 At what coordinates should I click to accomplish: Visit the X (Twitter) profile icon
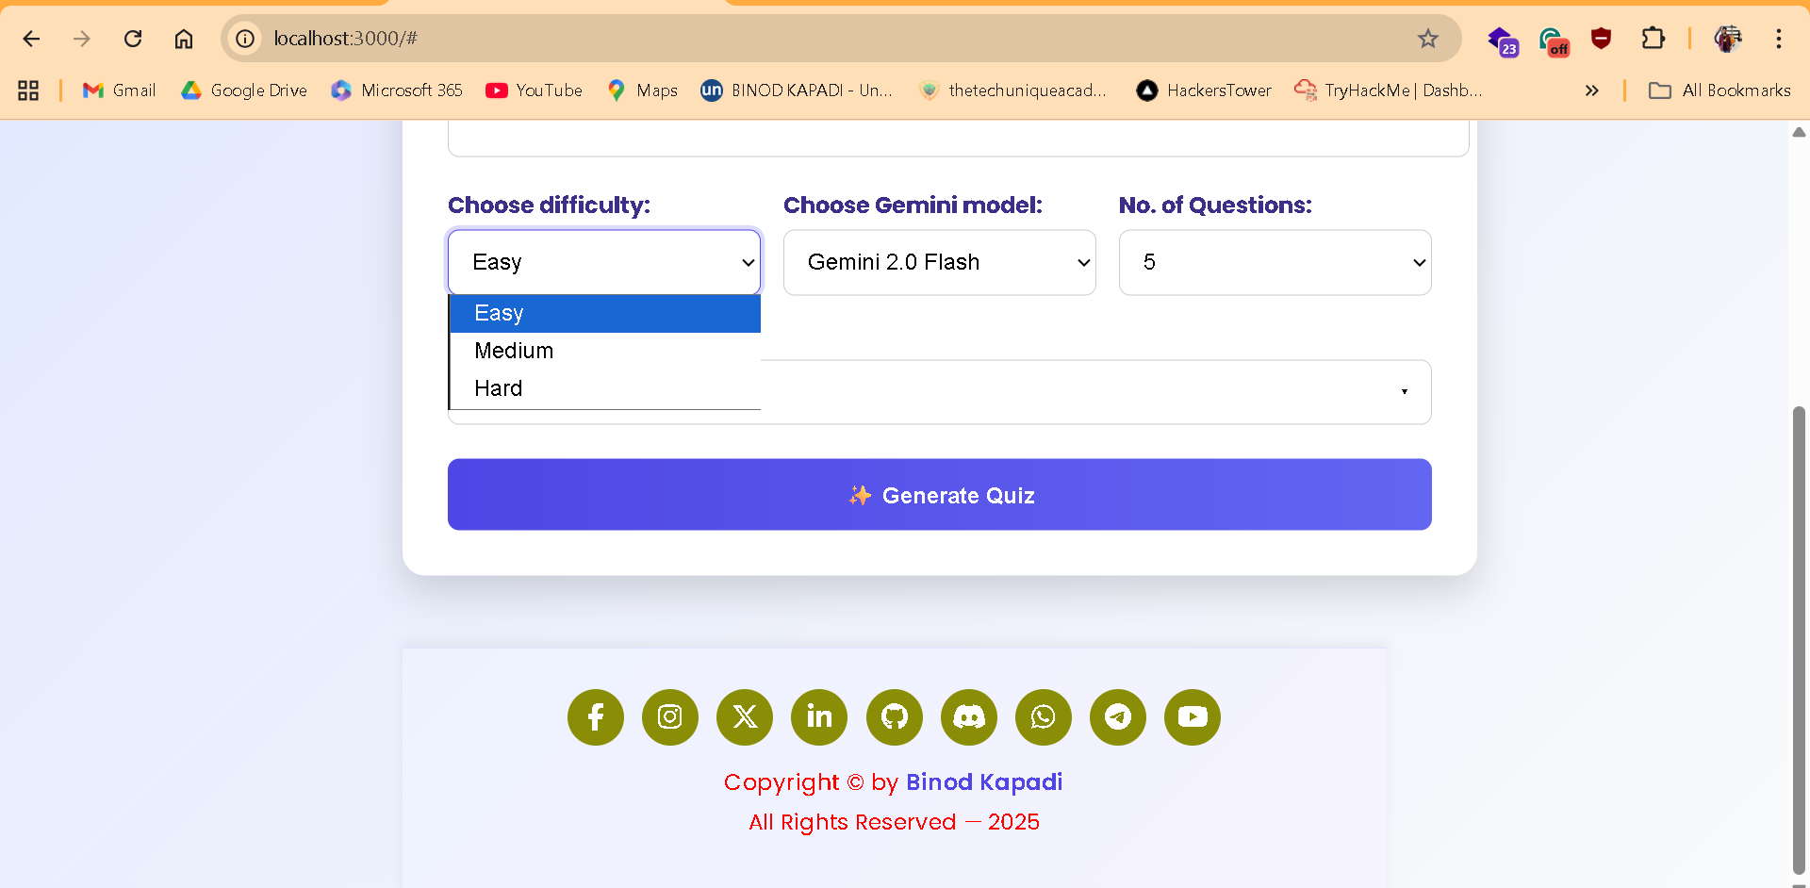tap(744, 717)
